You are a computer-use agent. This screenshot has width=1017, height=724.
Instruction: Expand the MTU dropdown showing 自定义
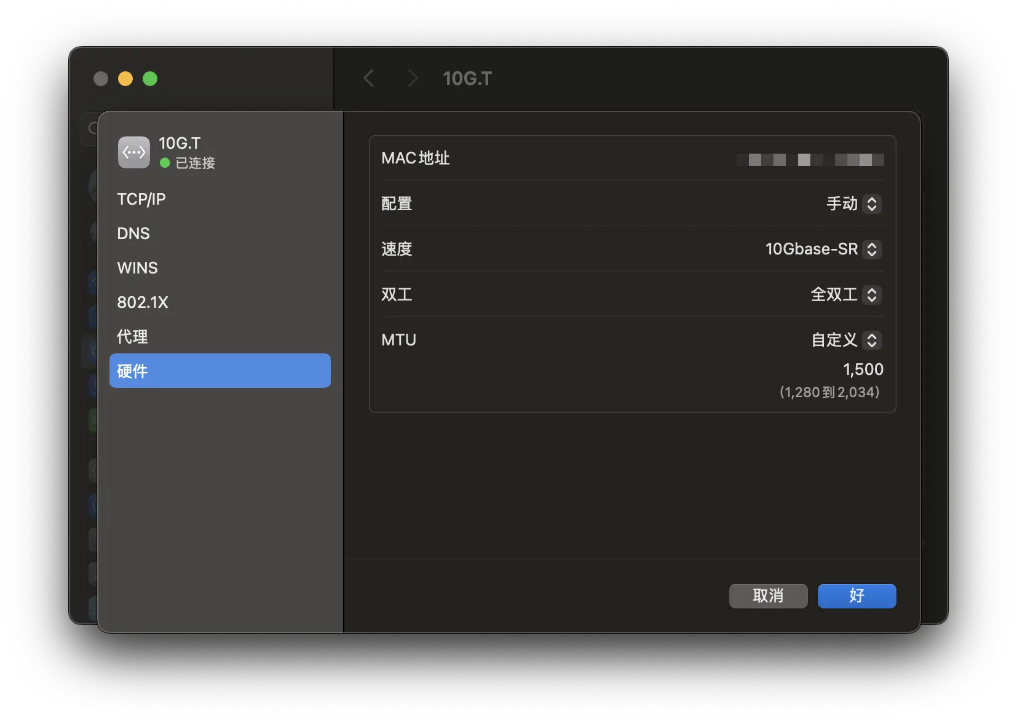[x=846, y=340]
